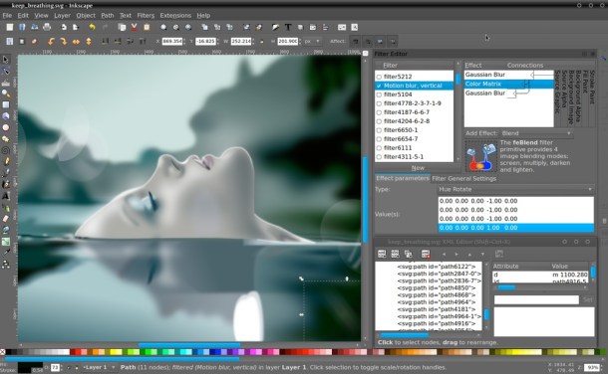
Task: Open Text and Font dialog icon
Action: coord(288,27)
